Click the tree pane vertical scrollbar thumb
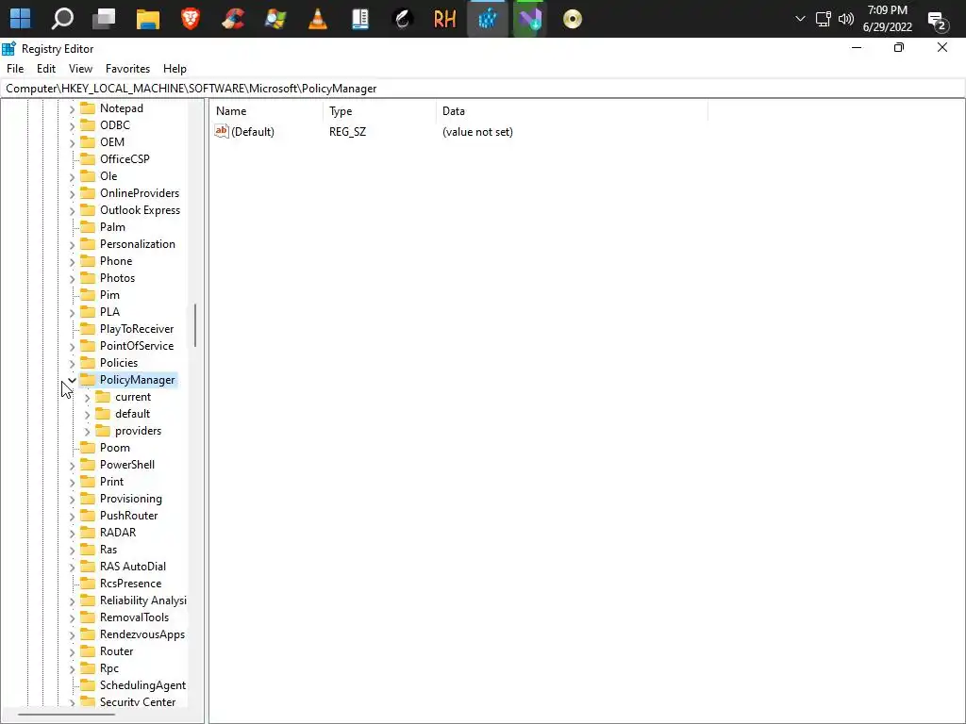The height and width of the screenshot is (724, 966). coord(195,325)
